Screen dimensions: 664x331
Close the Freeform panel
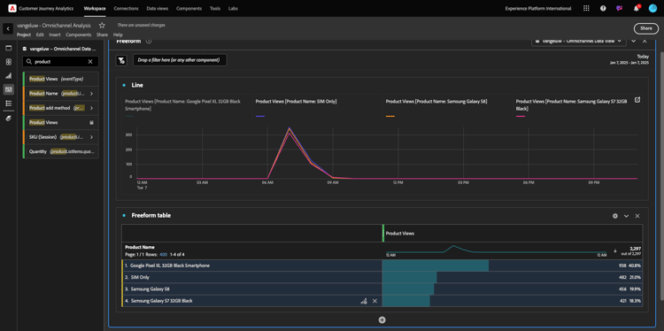645,41
